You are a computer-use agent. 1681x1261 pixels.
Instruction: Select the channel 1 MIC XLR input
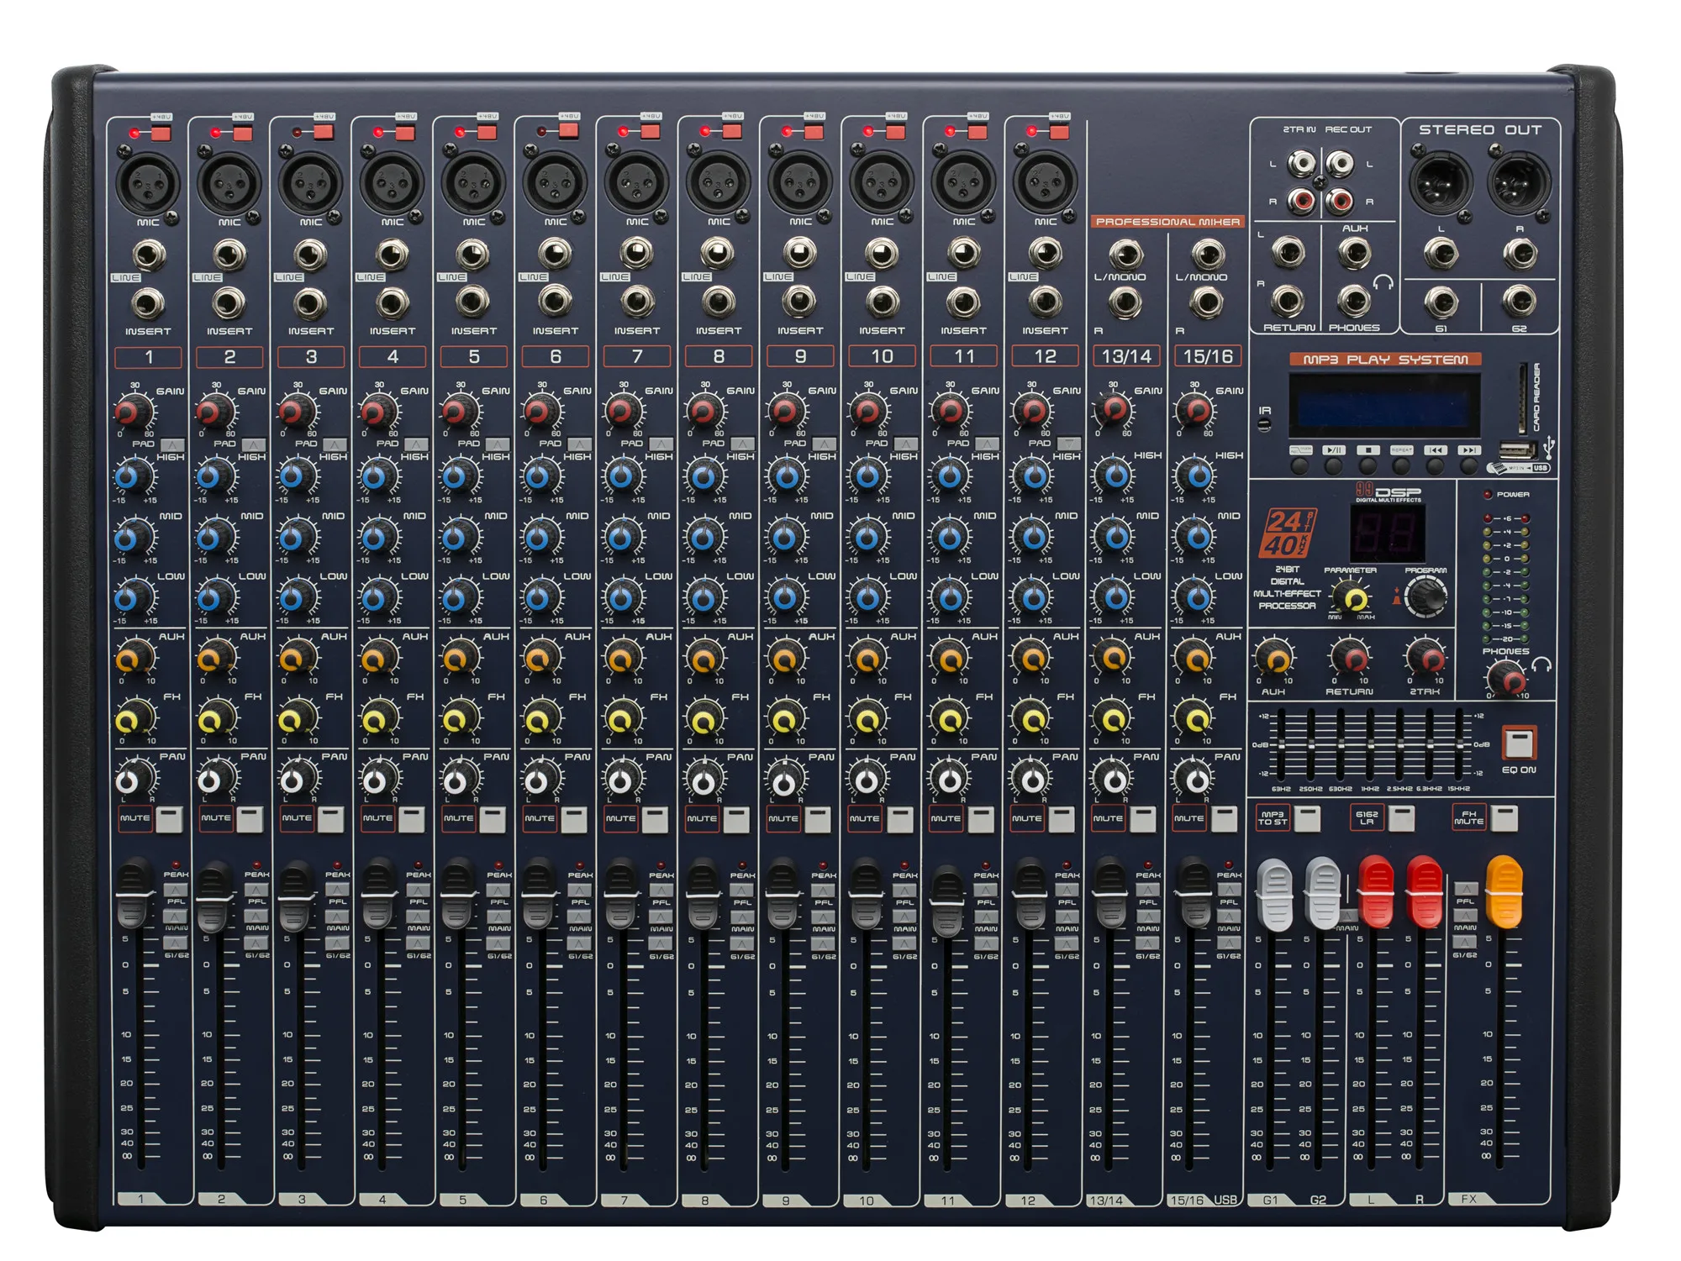pyautogui.click(x=148, y=184)
